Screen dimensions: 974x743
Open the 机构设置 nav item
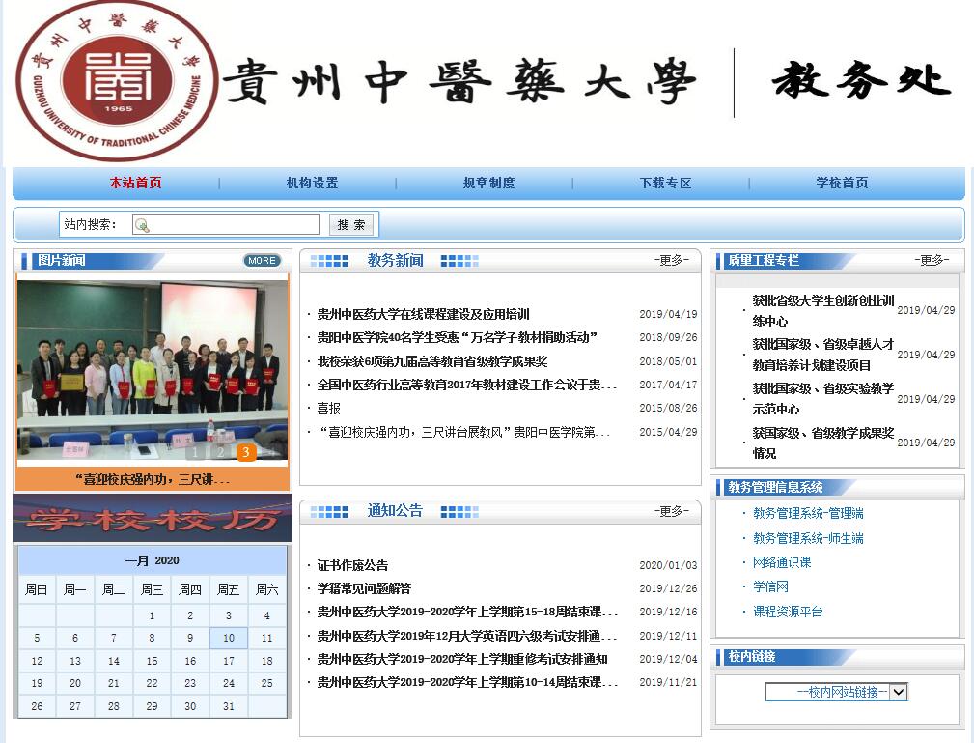pos(312,183)
